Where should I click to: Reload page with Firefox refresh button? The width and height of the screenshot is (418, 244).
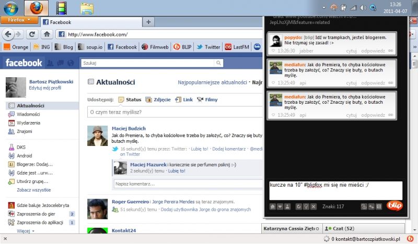[x=32, y=34]
